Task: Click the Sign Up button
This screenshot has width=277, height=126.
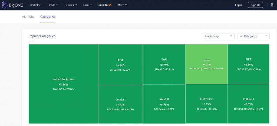Action: (255, 5)
